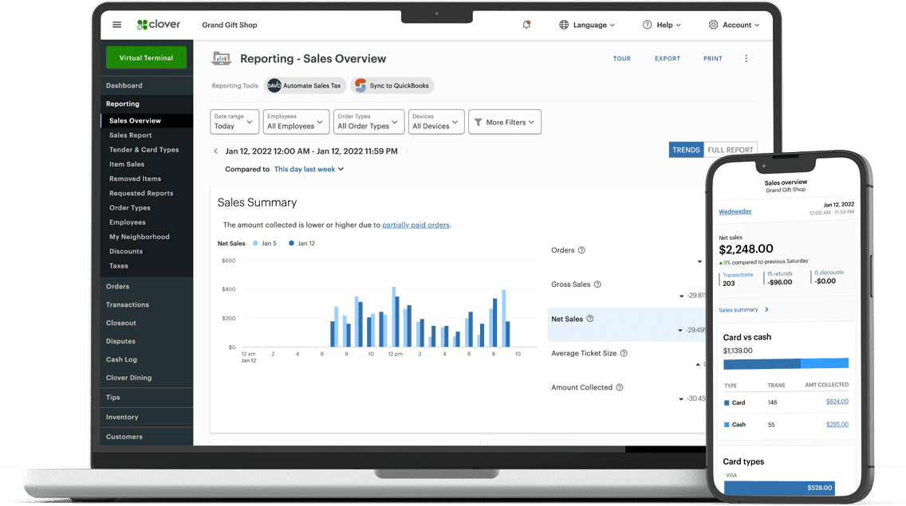Open Transactions from the sidebar
This screenshot has height=506, width=906.
[128, 304]
